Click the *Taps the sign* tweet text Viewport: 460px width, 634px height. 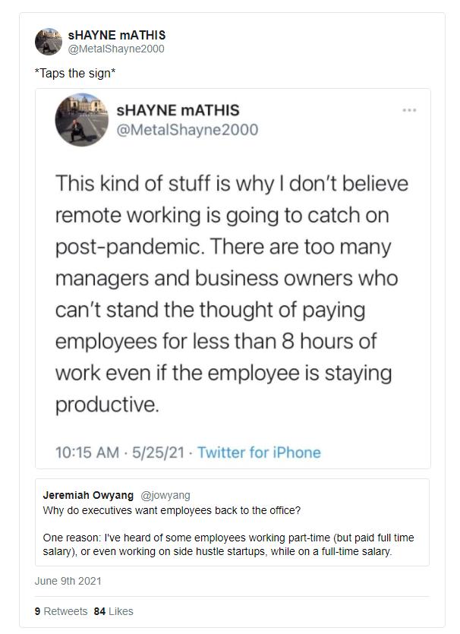(75, 72)
